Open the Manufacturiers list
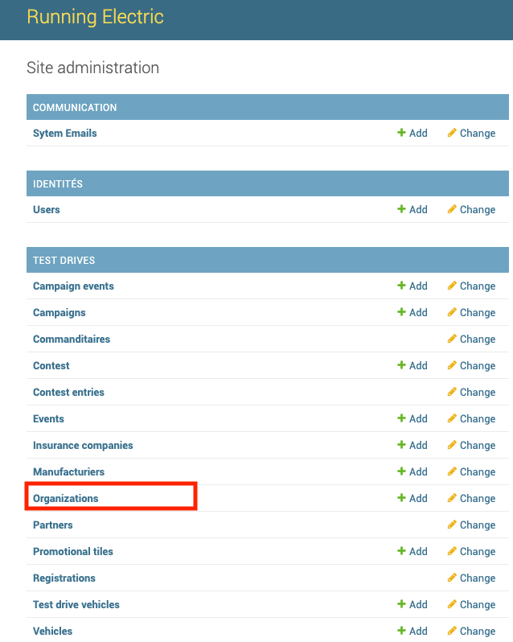513x642 pixels. pyautogui.click(x=68, y=471)
